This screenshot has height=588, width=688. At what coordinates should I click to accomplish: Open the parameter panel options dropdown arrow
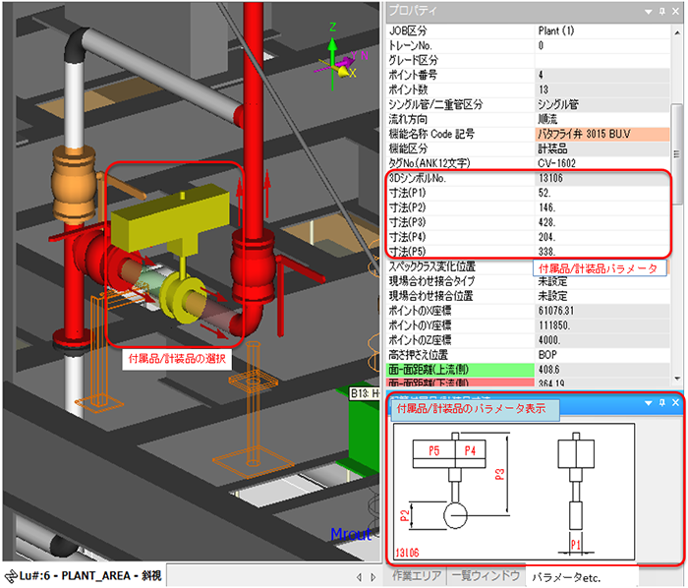(647, 403)
